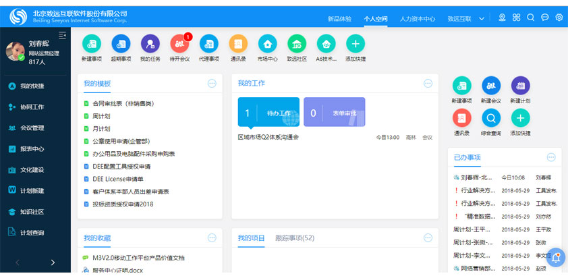Click the 待办工作 tile
The image size is (568, 280).
point(268,113)
